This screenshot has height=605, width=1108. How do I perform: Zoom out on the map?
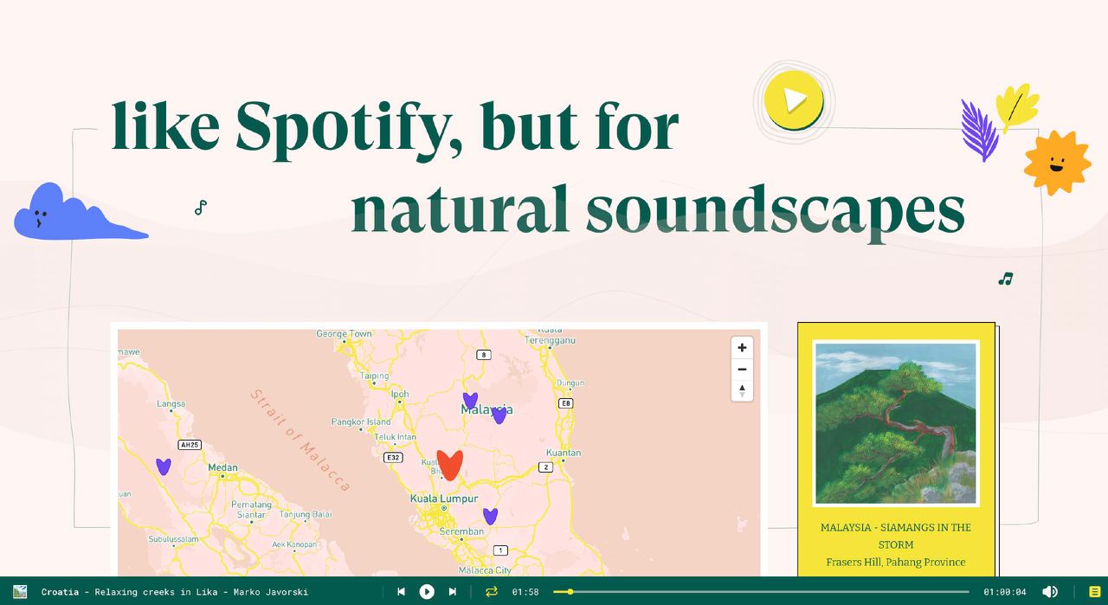click(742, 370)
